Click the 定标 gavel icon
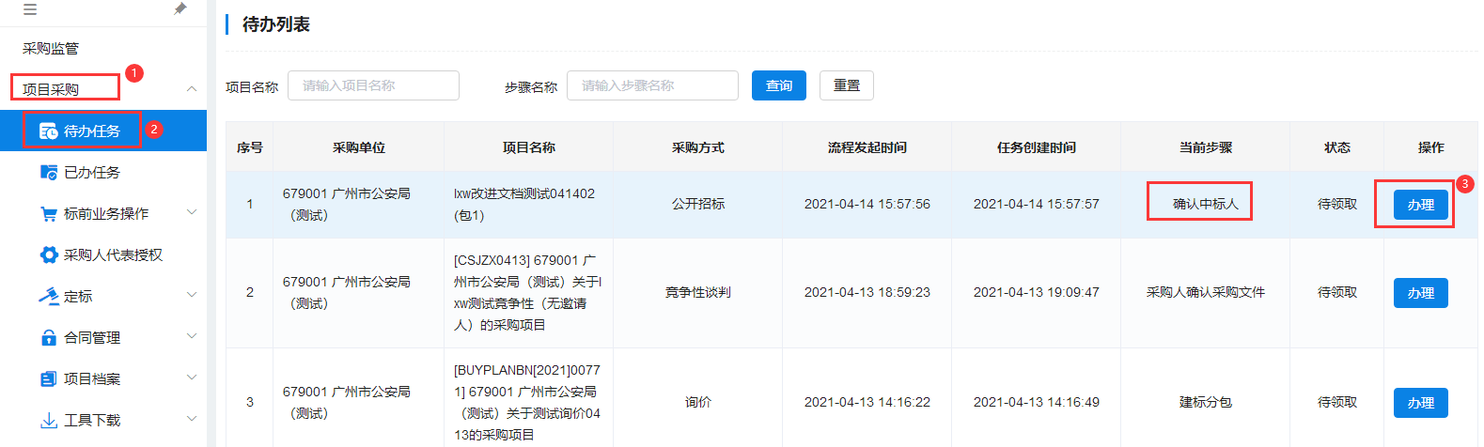The width and height of the screenshot is (1484, 447). point(49,296)
